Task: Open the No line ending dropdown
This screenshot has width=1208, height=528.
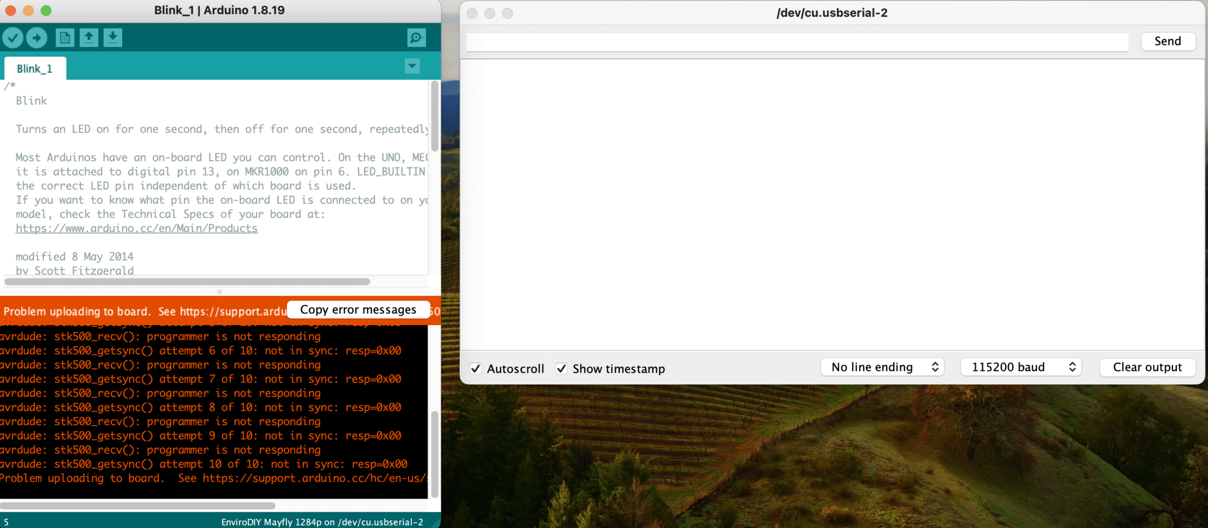Action: (882, 367)
